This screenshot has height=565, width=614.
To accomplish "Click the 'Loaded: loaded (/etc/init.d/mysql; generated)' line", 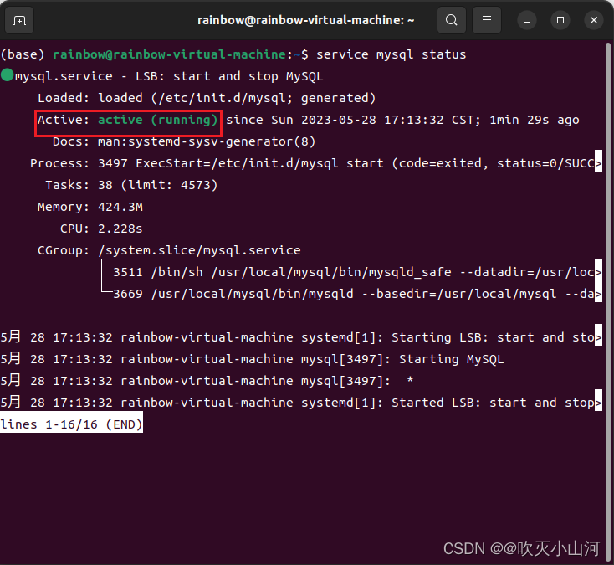I will pos(207,98).
